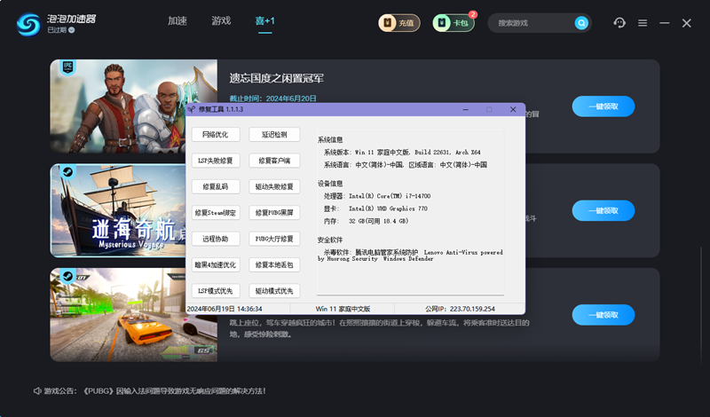
Task: Start 远程协助 remote assistance
Action: [216, 239]
